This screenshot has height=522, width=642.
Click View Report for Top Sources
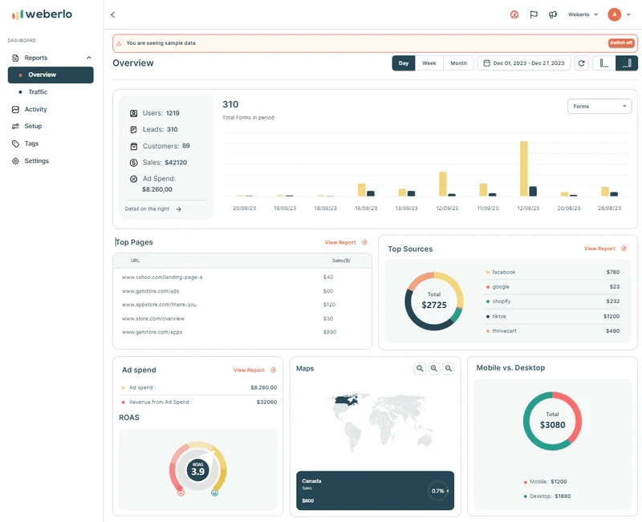597,249
